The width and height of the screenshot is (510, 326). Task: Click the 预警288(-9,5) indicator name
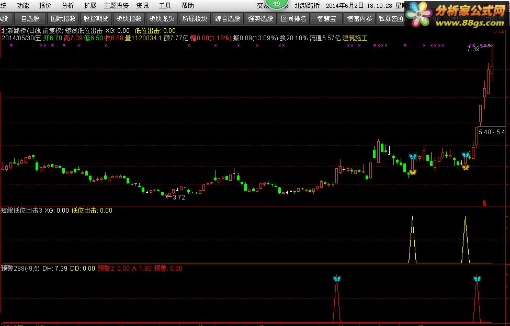click(x=20, y=268)
